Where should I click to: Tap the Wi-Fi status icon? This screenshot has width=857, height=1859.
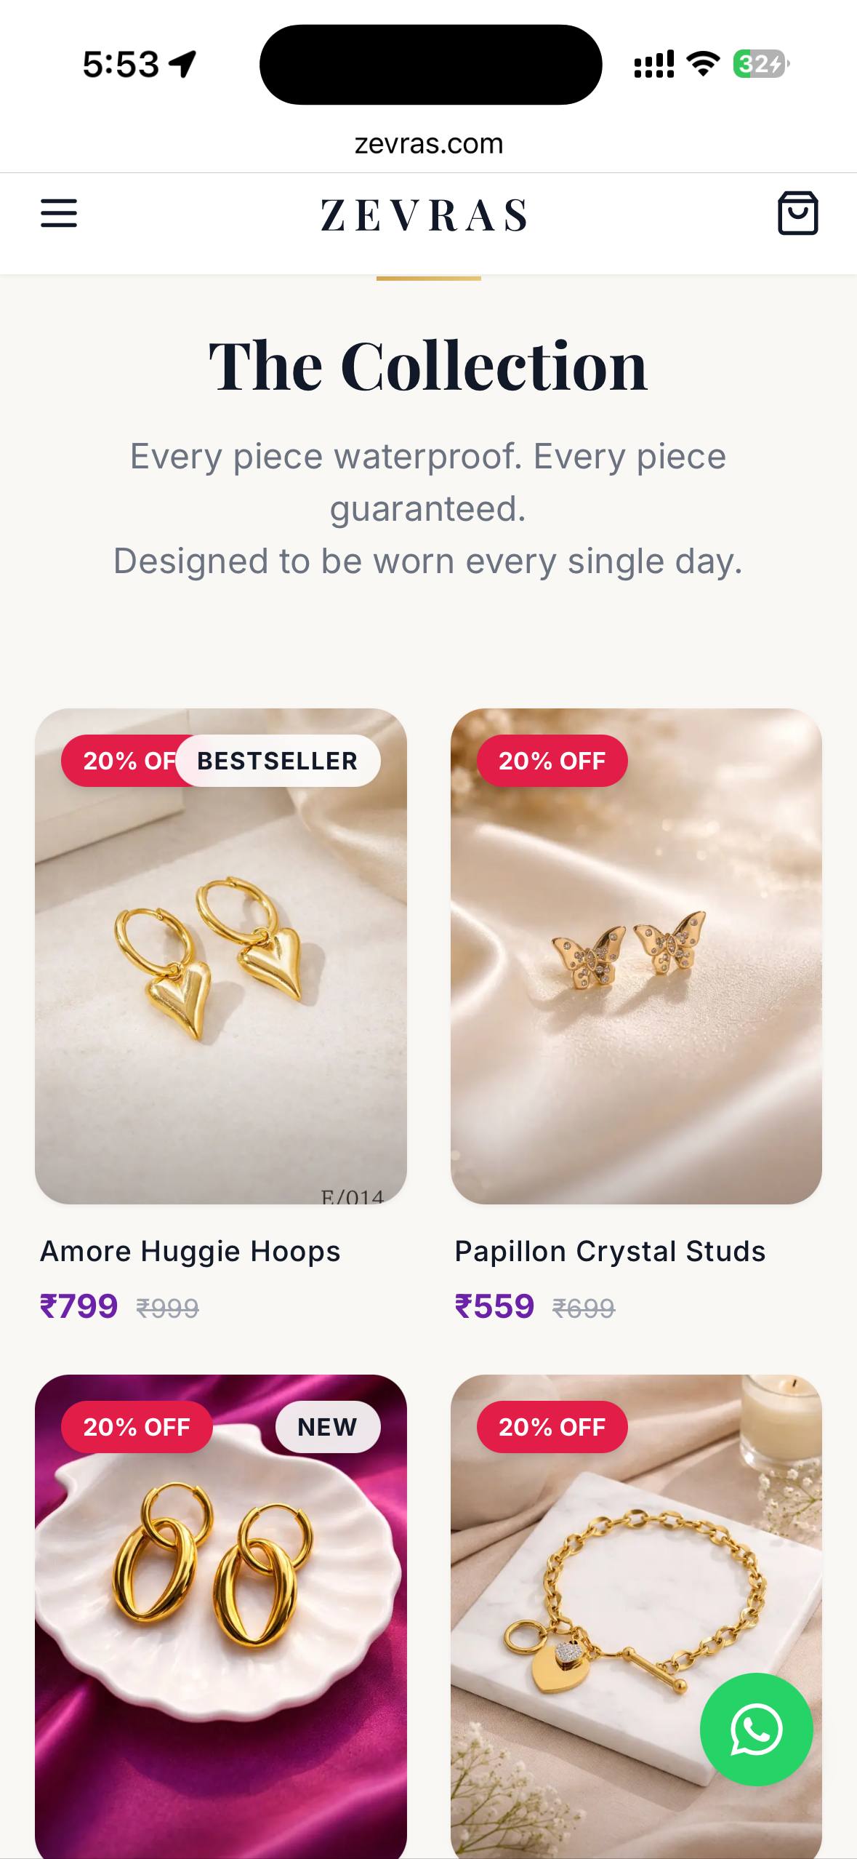point(703,64)
